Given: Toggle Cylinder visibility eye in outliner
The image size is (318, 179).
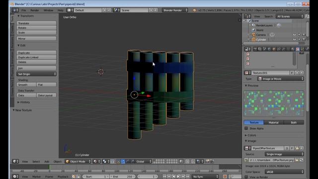Looking at the screenshot, I should click(295, 40).
